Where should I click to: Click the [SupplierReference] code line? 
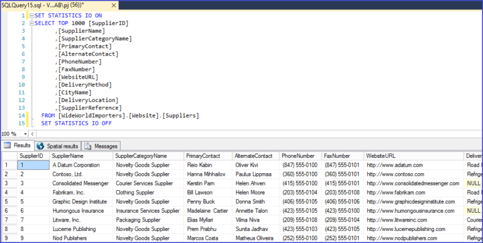tap(89, 108)
